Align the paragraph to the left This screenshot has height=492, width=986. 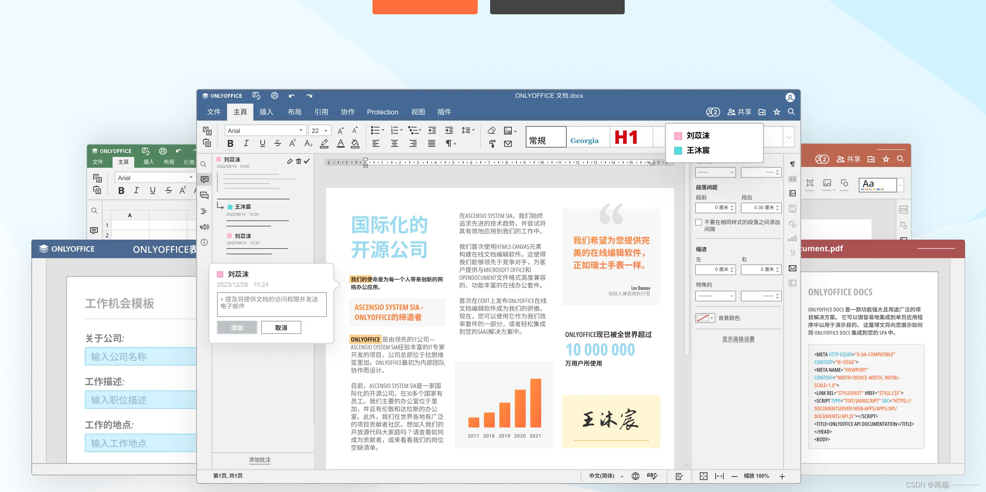click(x=376, y=144)
